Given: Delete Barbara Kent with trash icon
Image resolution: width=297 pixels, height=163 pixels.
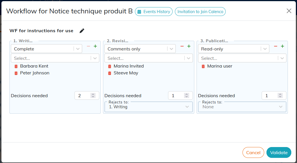Looking at the screenshot, I should [16, 66].
